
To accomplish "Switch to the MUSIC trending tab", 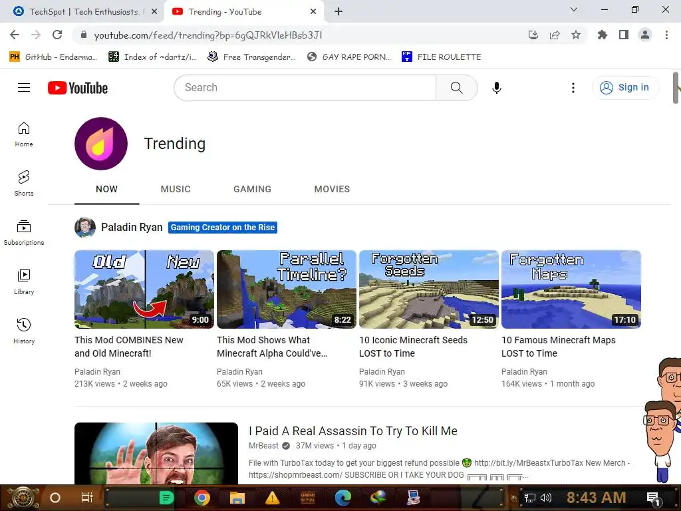I will pos(176,189).
